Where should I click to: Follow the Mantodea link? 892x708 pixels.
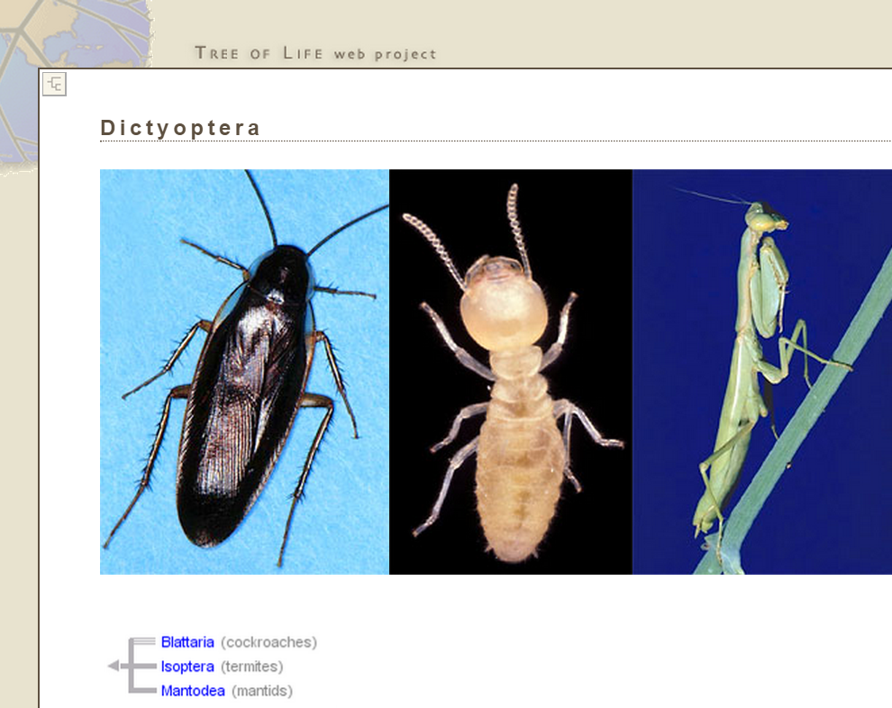point(193,691)
